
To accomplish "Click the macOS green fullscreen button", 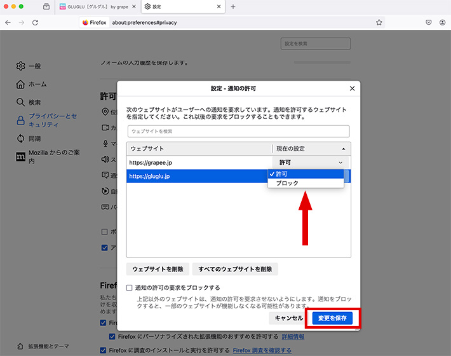I will click(21, 6).
